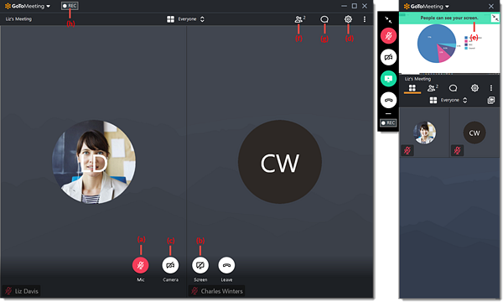Image resolution: width=503 pixels, height=302 pixels.
Task: Unmute the red Mic button in main window
Action: click(141, 265)
